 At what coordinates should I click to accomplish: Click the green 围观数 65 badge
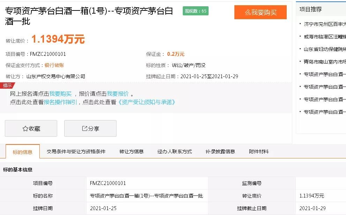[x=196, y=11]
